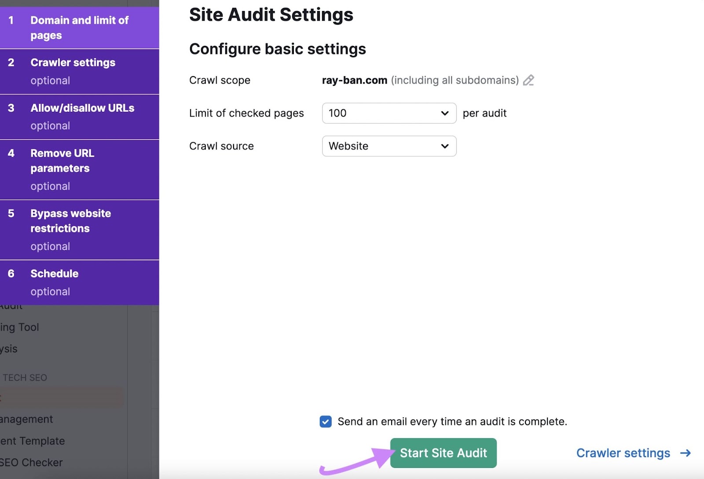Open step 2 Crawler settings
Image resolution: width=704 pixels, height=479 pixels.
click(x=80, y=70)
